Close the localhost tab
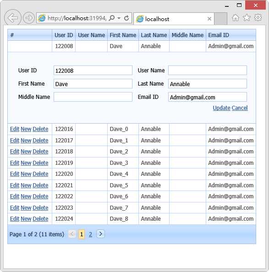269x272 pixels. point(209,19)
